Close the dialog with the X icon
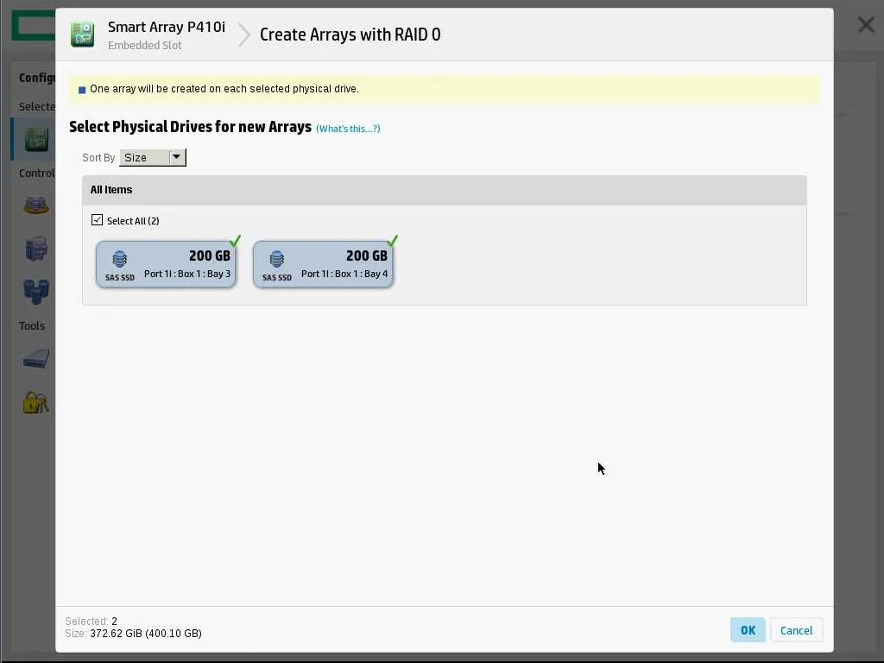Viewport: 884px width, 663px height. coord(866,25)
